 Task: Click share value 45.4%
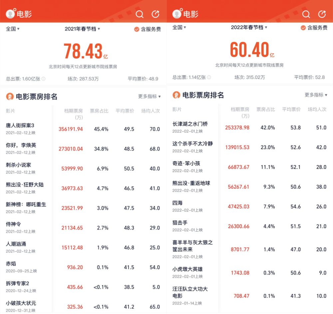click(101, 129)
